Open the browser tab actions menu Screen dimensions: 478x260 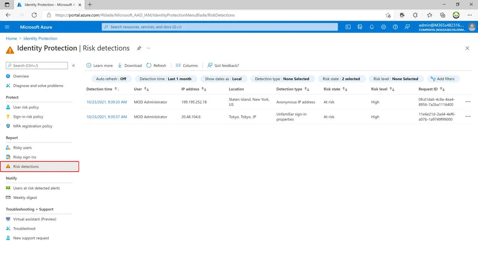pyautogui.click(x=7, y=5)
